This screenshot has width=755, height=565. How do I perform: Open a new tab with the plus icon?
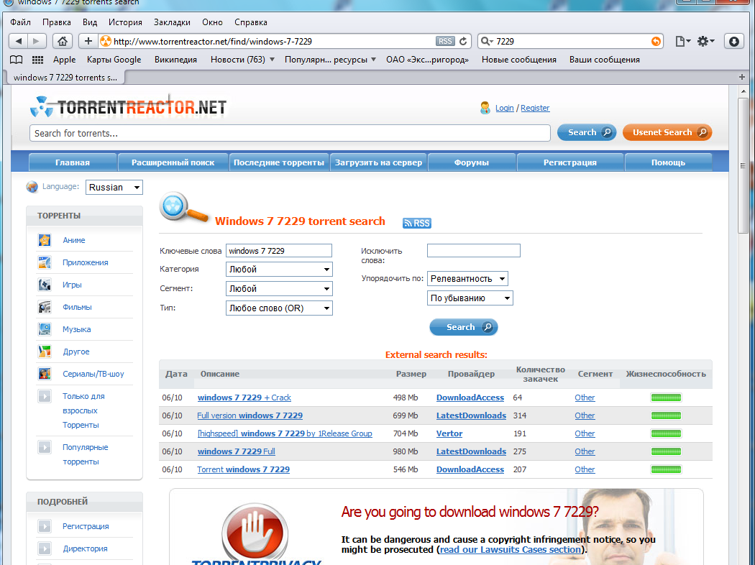click(741, 77)
